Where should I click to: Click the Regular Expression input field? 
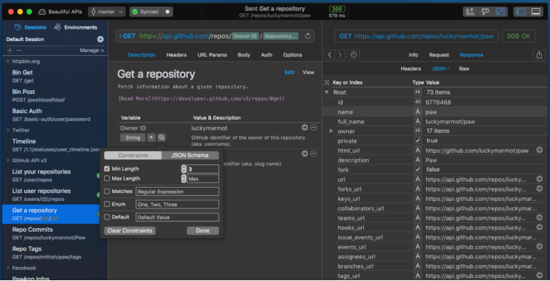pos(177,191)
